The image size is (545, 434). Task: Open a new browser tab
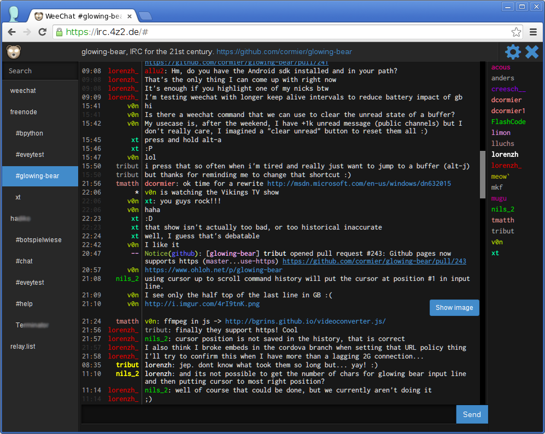point(145,16)
